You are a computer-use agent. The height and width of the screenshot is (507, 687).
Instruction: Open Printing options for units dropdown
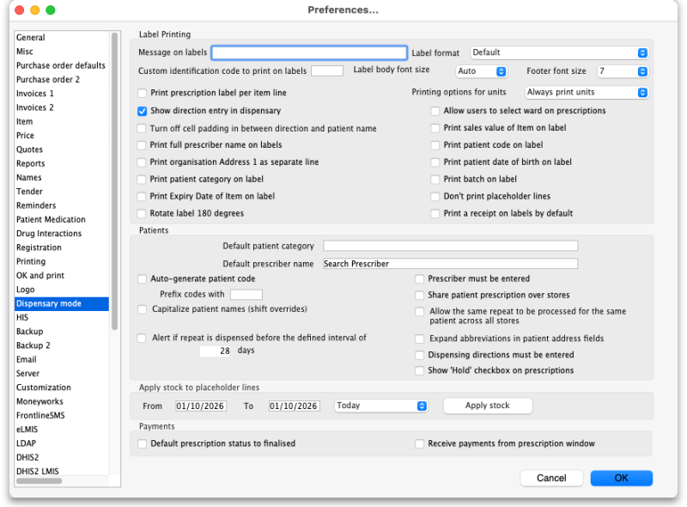point(587,92)
